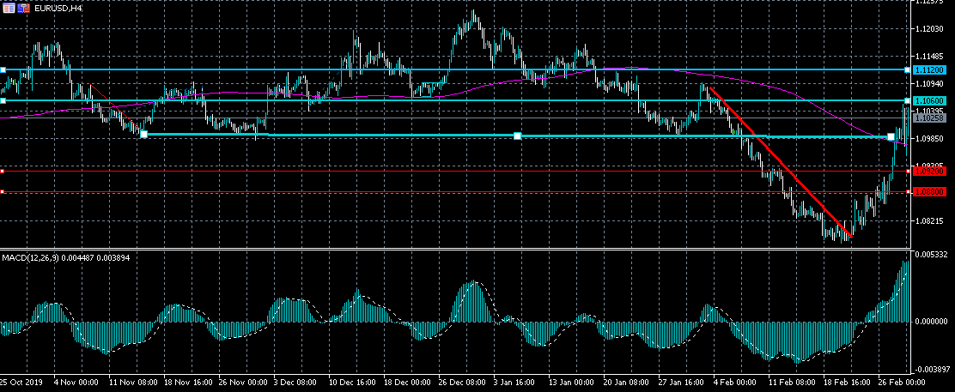Click the 26 Feb 00:00 date label

pos(902,383)
